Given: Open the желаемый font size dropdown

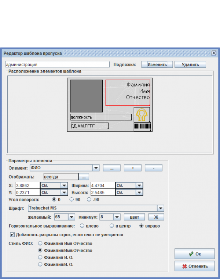Looking at the screenshot, I should tap(71, 217).
